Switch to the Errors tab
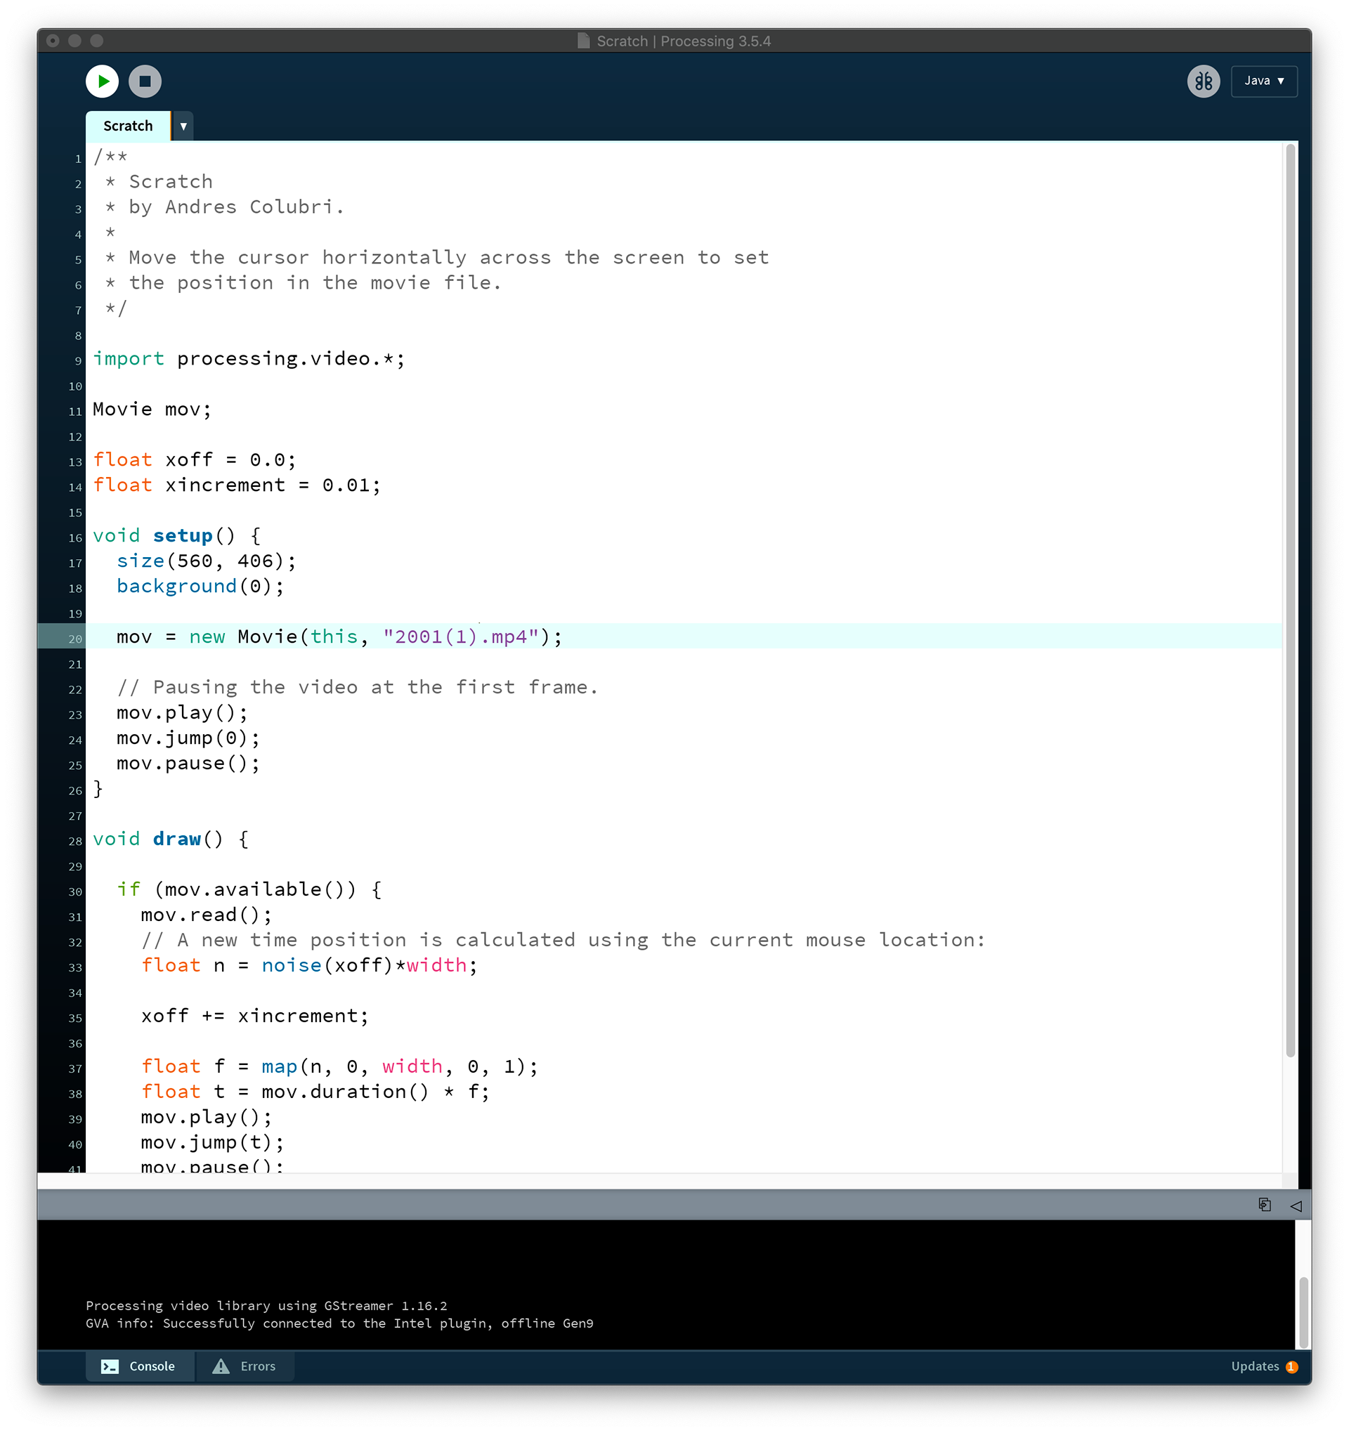This screenshot has height=1431, width=1349. pyautogui.click(x=244, y=1366)
